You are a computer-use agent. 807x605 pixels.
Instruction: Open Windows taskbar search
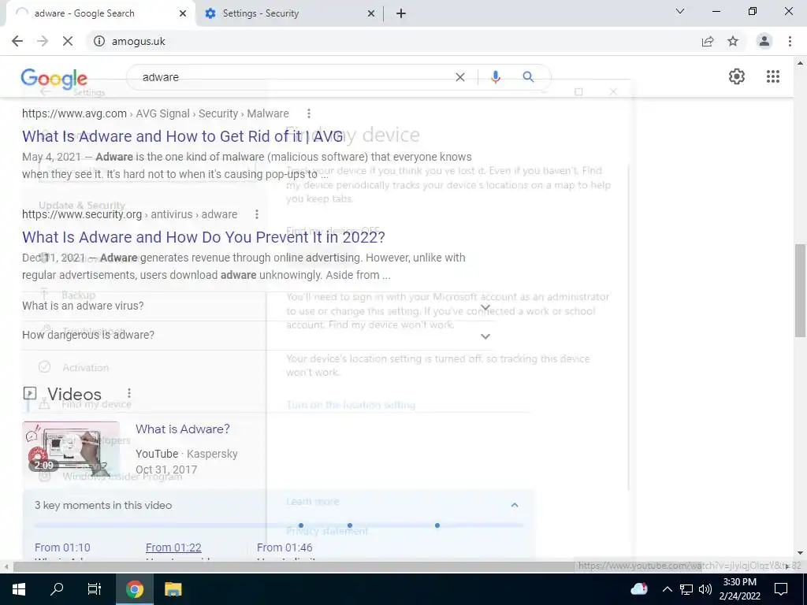57,589
